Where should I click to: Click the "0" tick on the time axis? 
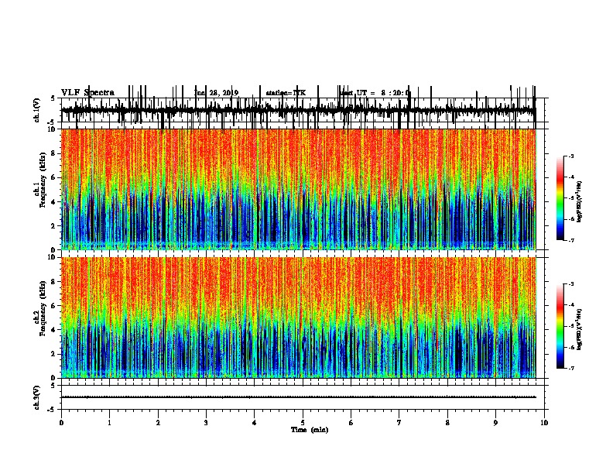pyautogui.click(x=61, y=423)
